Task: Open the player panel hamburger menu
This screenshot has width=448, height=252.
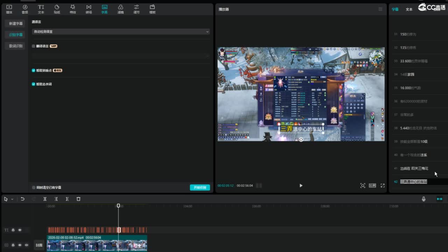Action: pos(380,9)
